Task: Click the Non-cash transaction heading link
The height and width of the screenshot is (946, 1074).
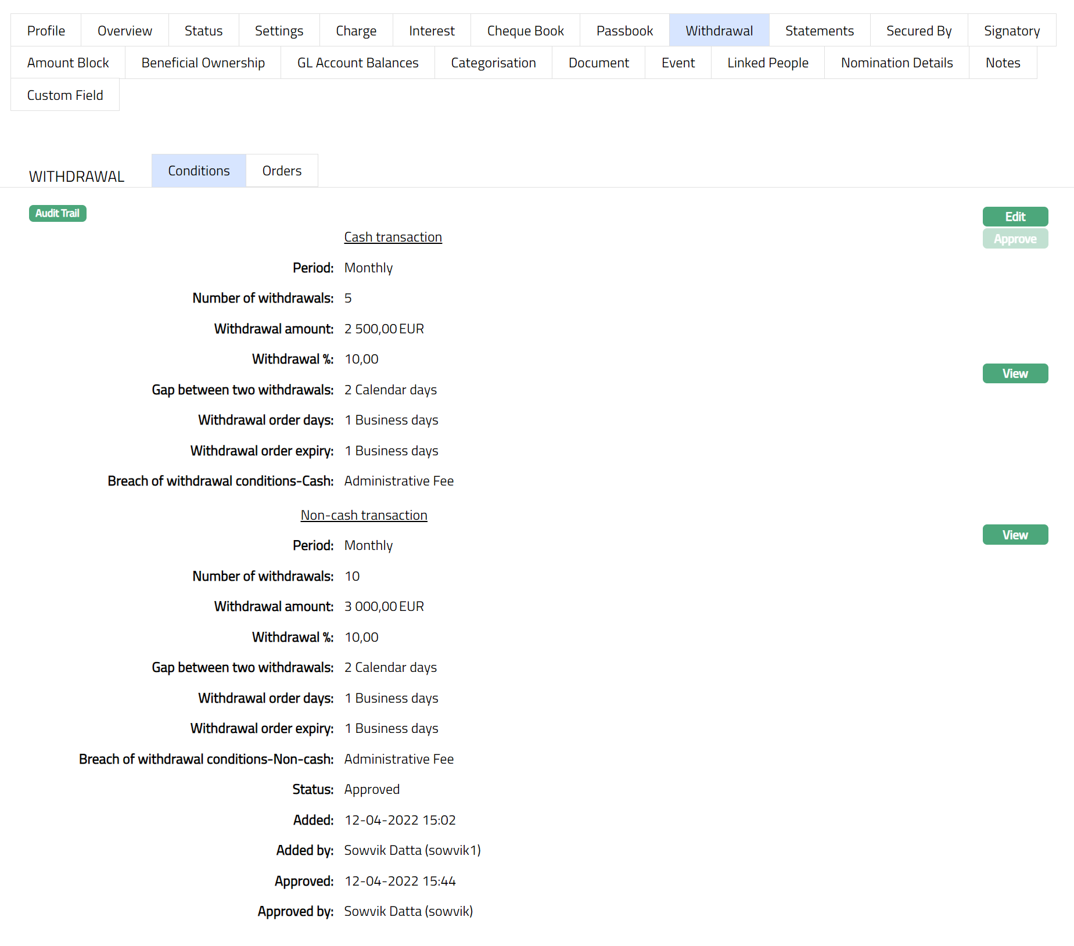Action: (x=364, y=515)
